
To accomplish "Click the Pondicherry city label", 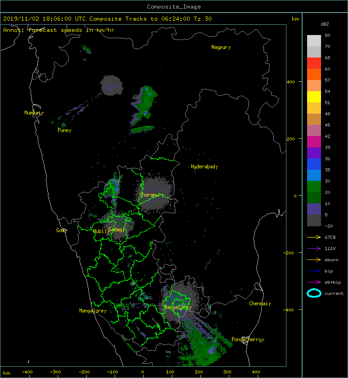I will click(248, 340).
